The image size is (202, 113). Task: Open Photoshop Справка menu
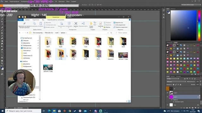click(x=74, y=2)
